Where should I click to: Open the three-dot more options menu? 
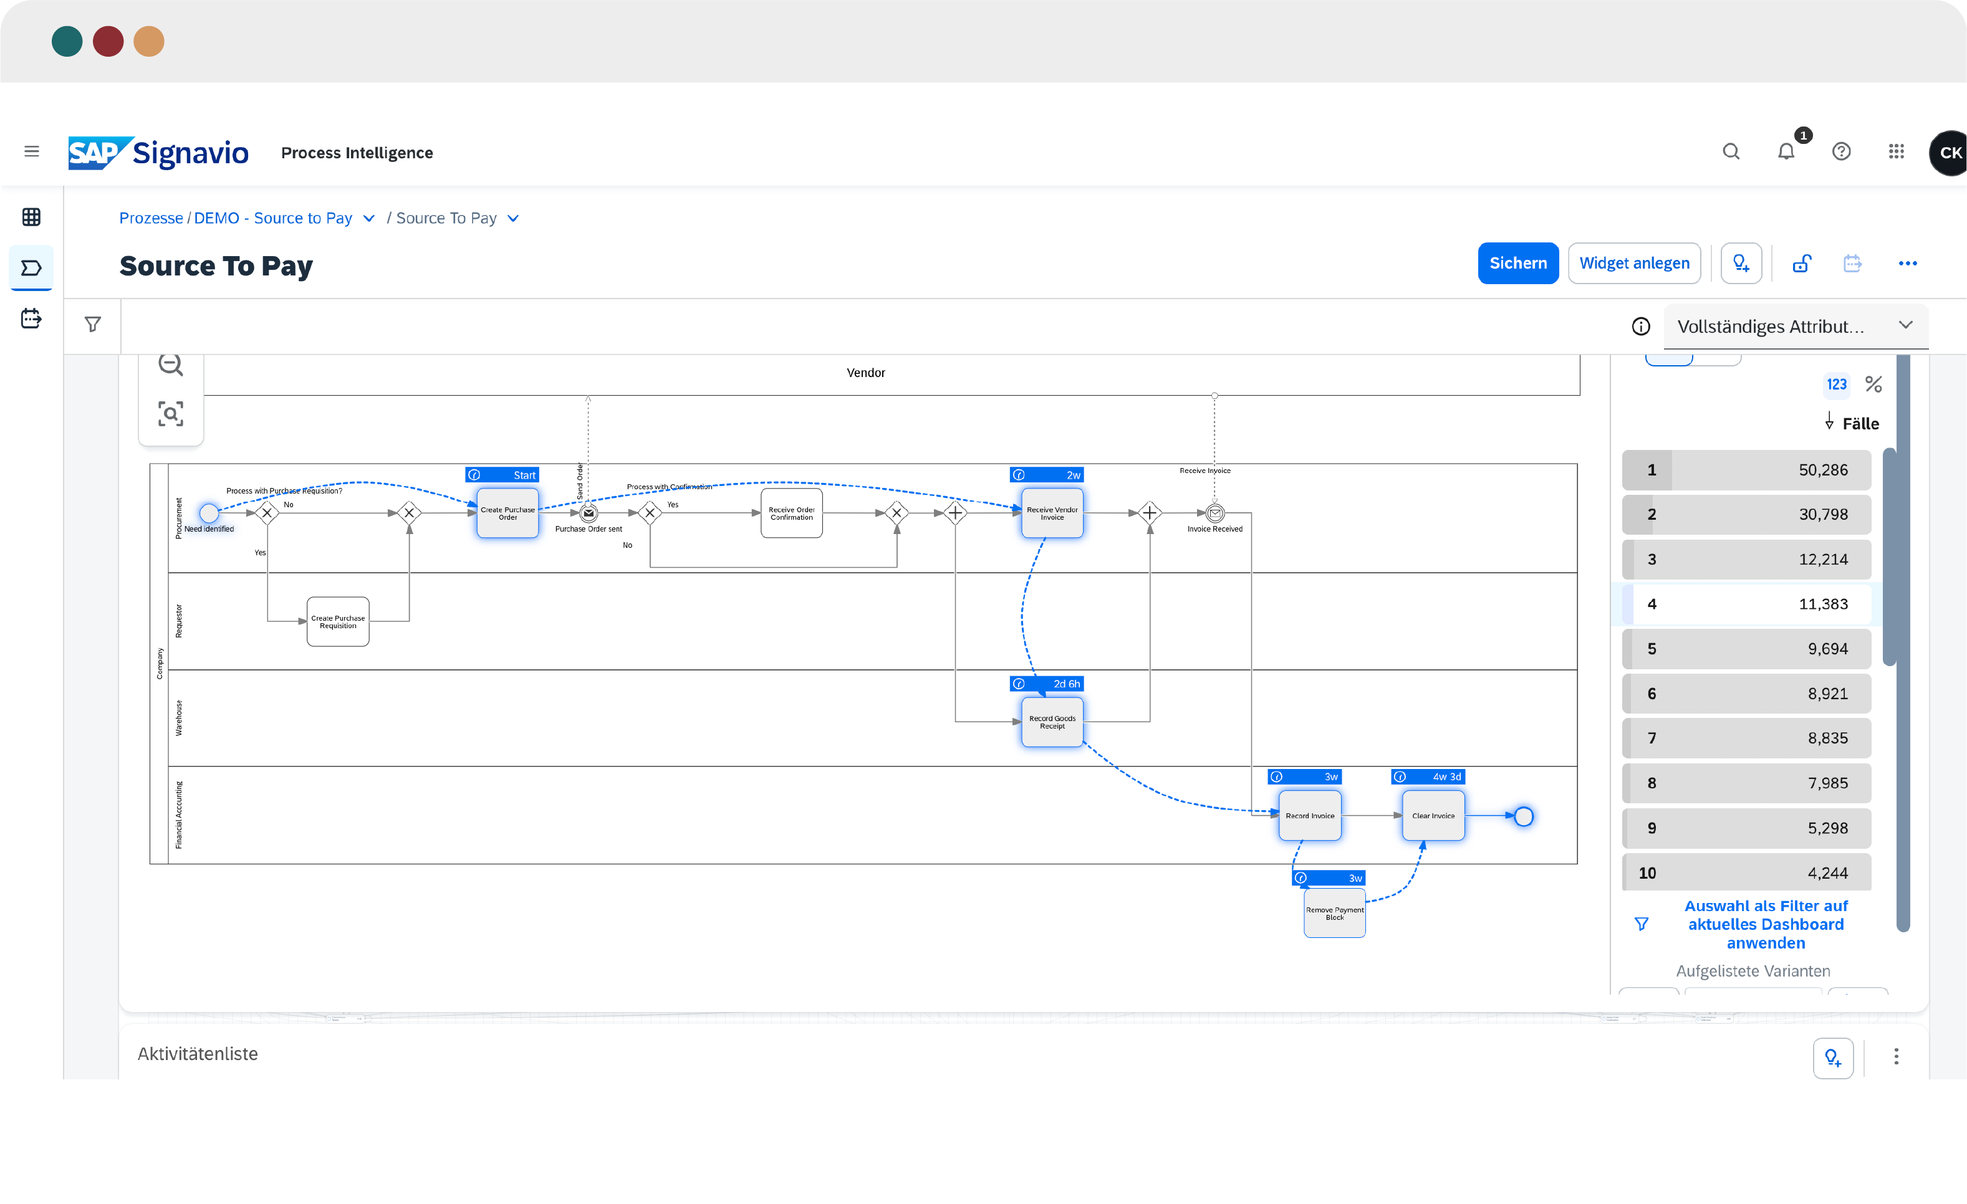1907,264
